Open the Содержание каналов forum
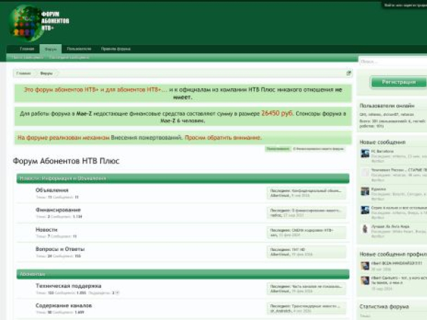The image size is (427, 320). click(x=63, y=305)
